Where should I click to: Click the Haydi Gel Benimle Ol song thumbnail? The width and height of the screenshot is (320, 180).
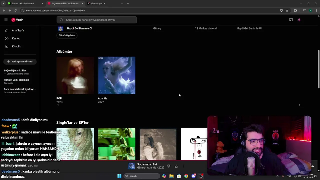[60, 28]
